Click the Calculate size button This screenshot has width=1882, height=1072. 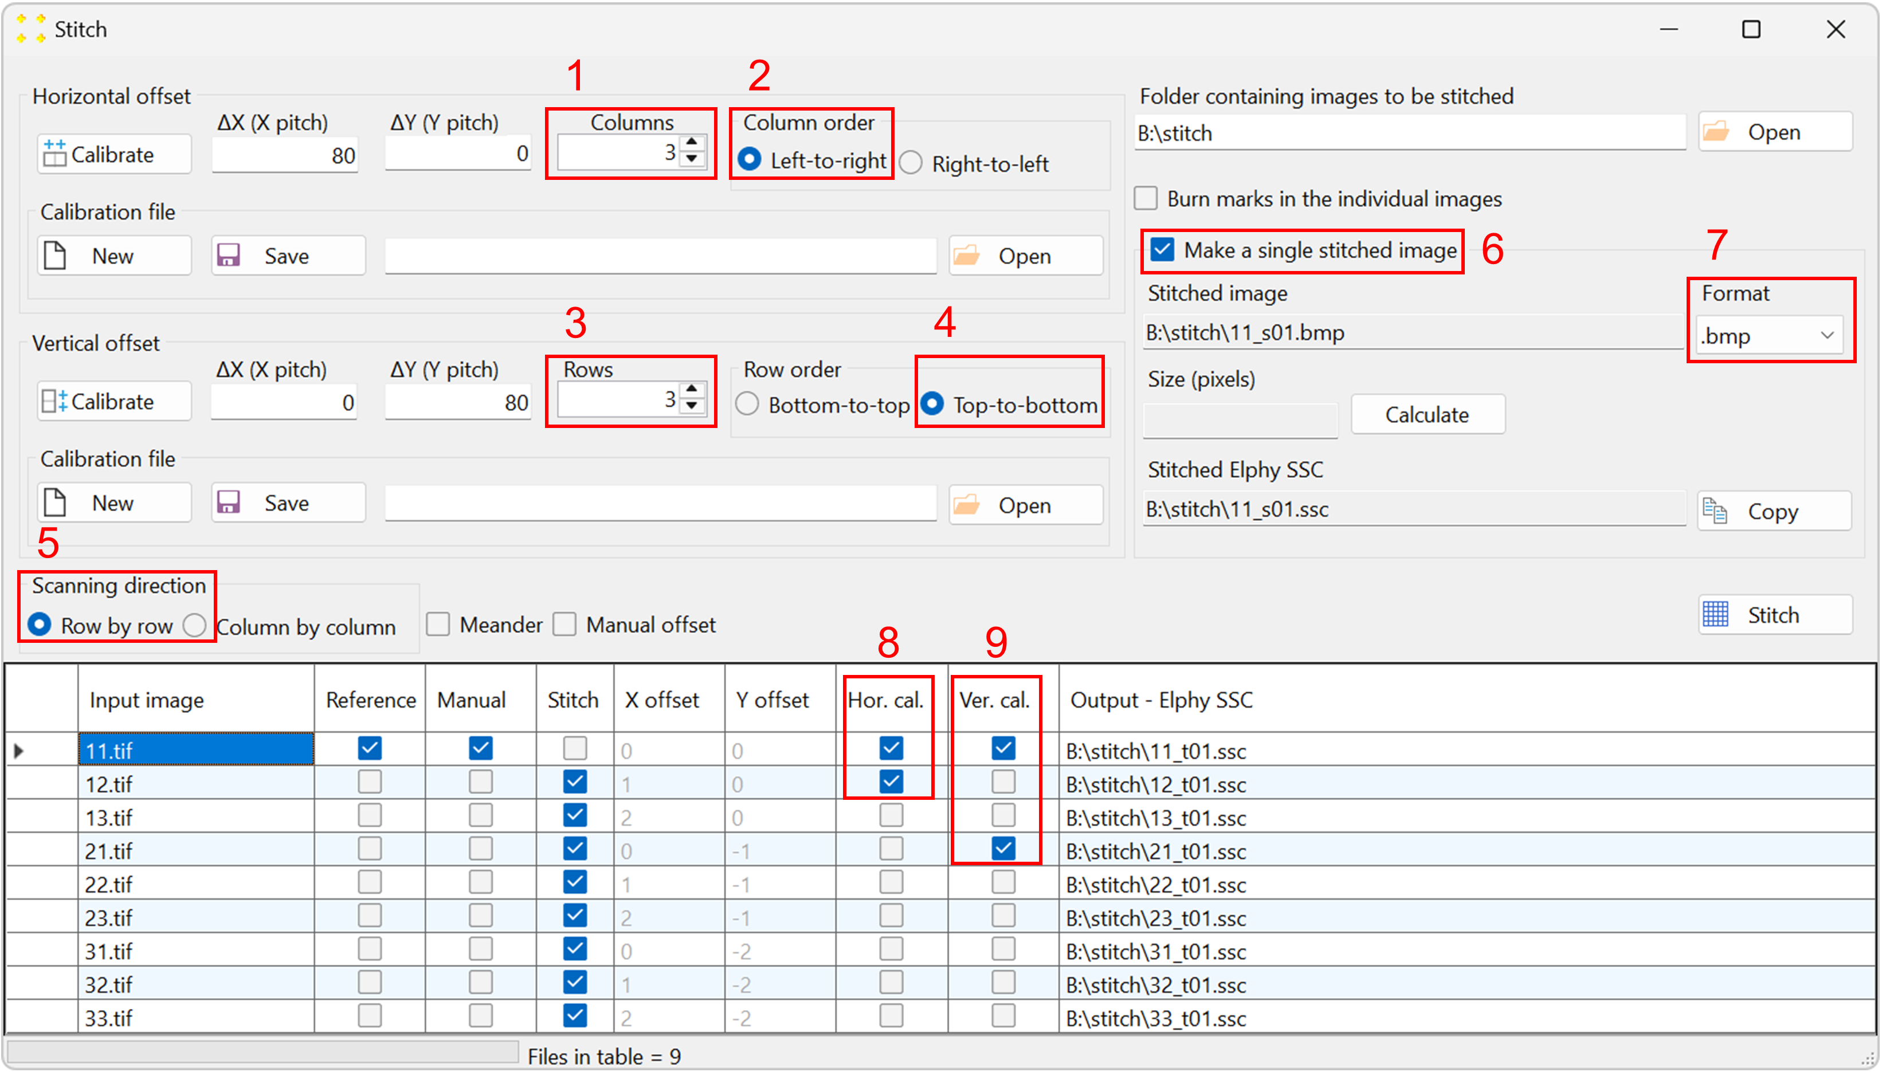(x=1428, y=414)
